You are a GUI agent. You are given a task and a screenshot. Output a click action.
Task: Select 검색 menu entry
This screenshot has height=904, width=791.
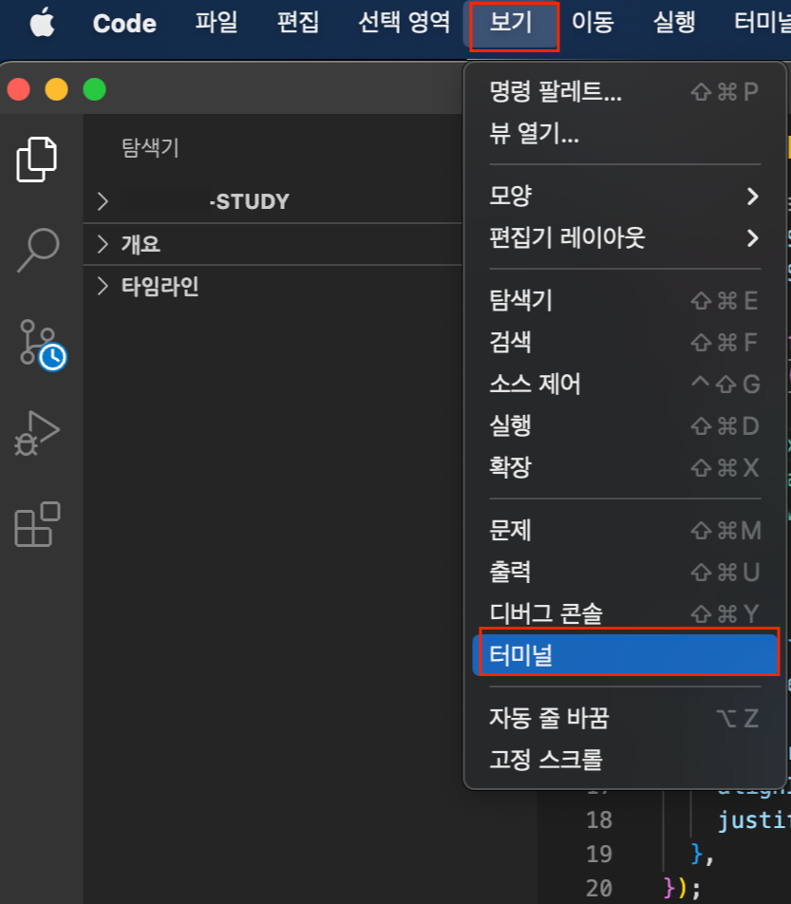625,342
